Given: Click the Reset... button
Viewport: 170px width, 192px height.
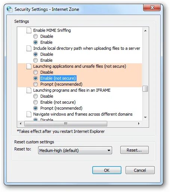Looking at the screenshot, I should tap(135, 150).
